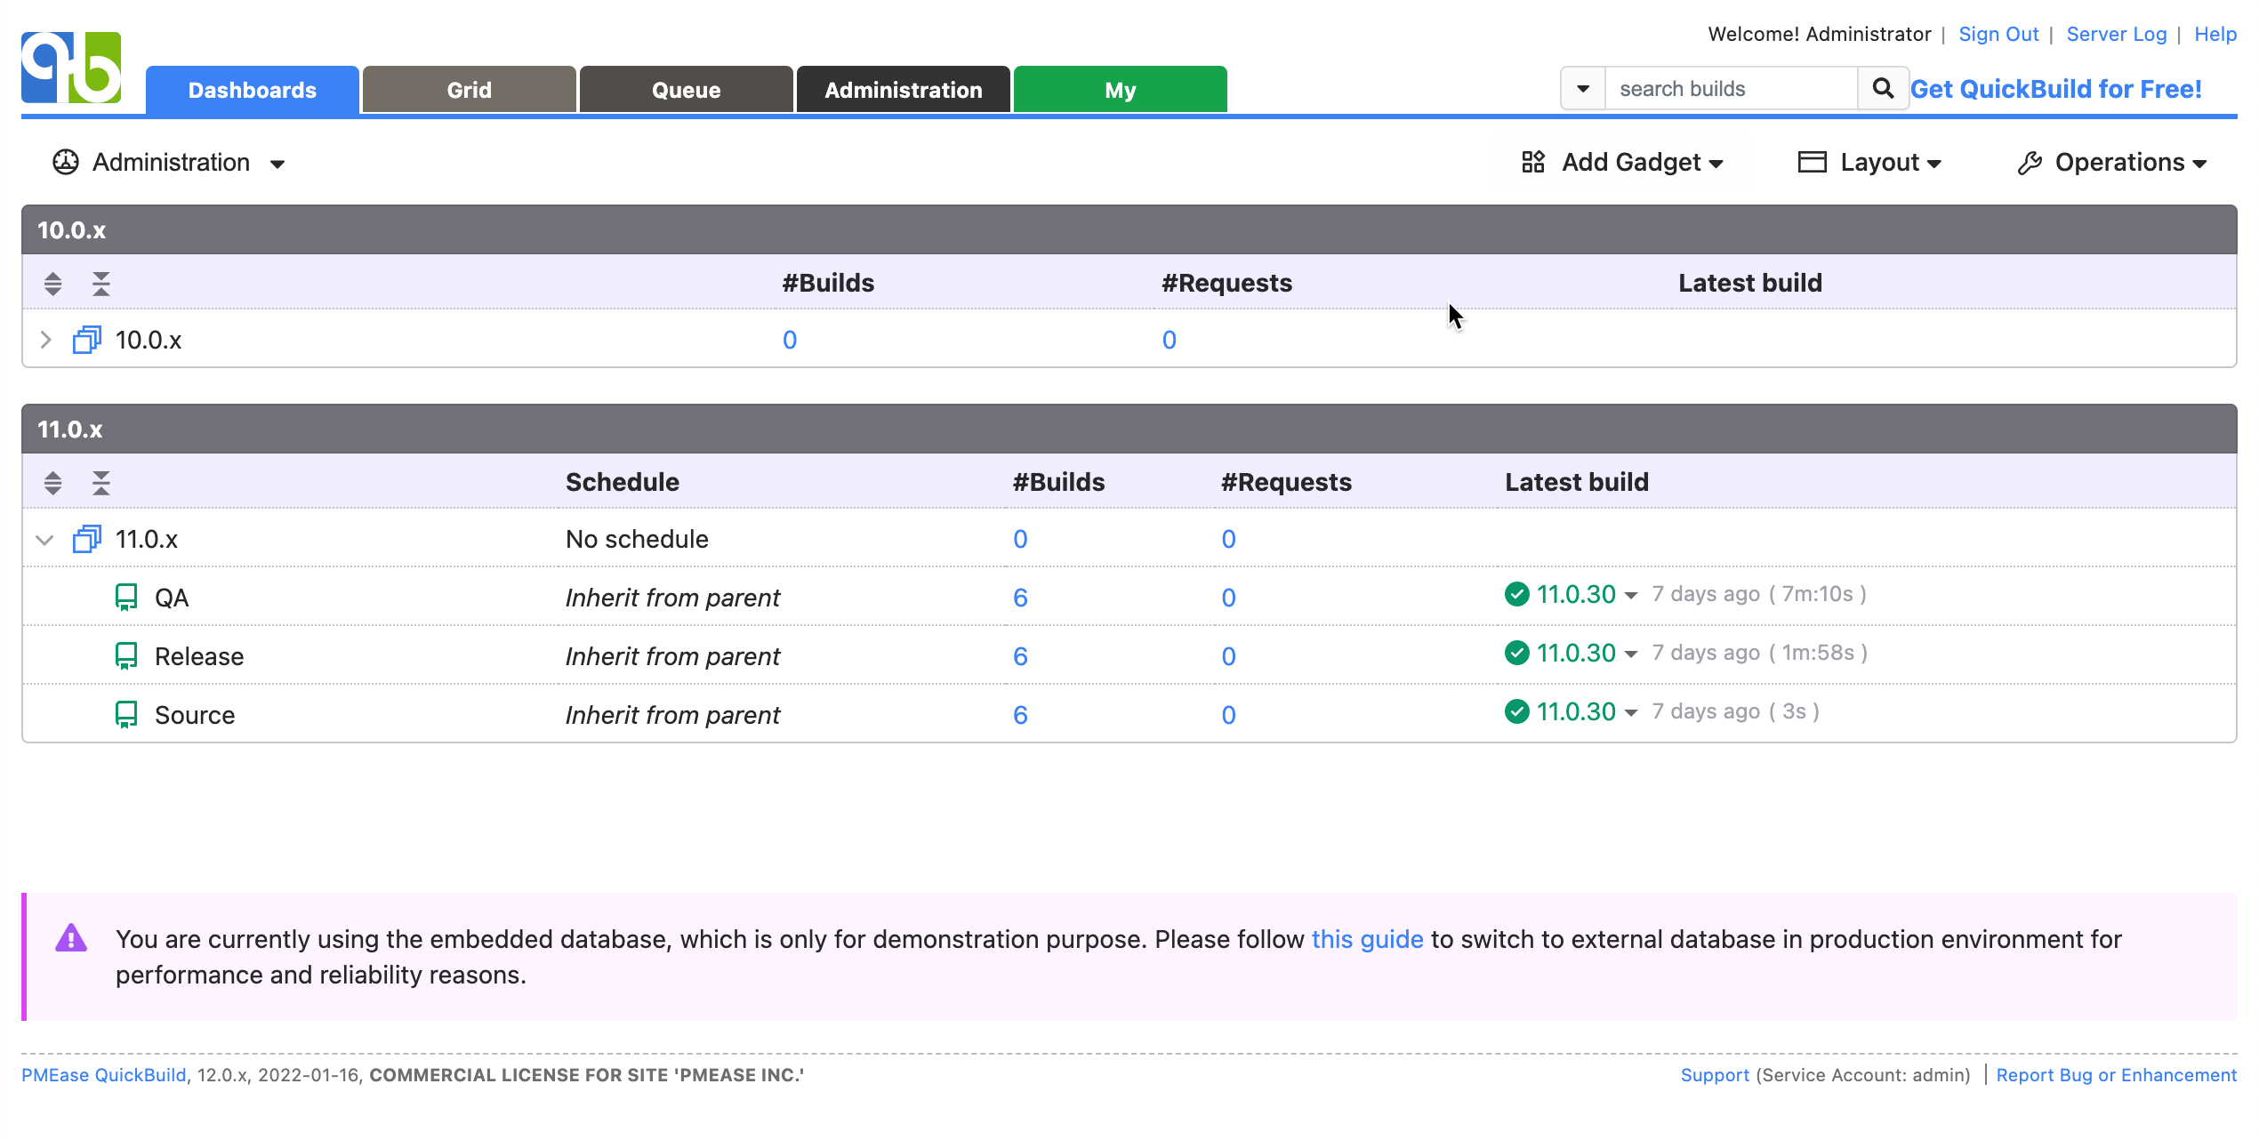Switch to the Queue tab
Screen dimensions: 2259x1140
(687, 90)
